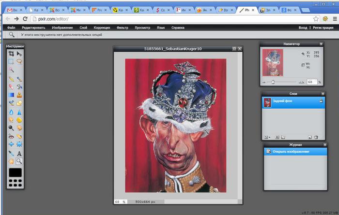Click the Вход login link
The width and height of the screenshot is (339, 215).
click(303, 28)
